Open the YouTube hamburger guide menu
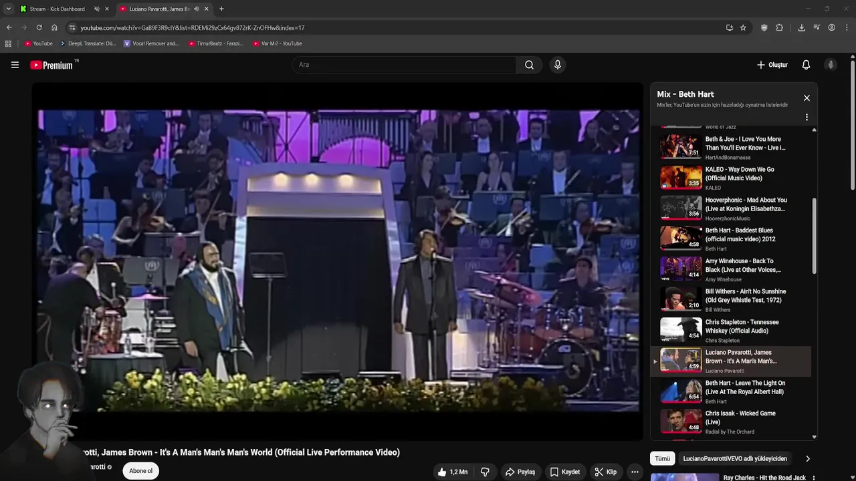 click(15, 65)
